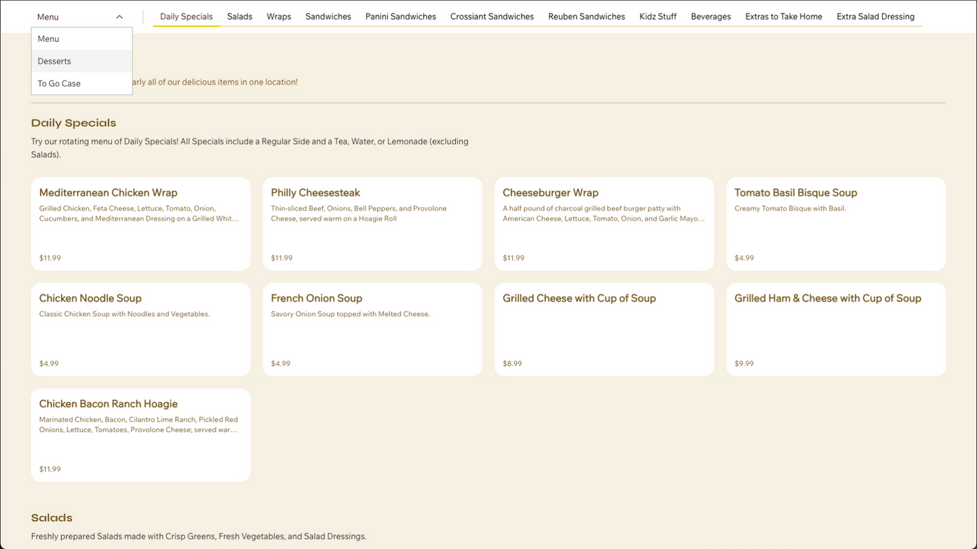The height and width of the screenshot is (549, 977).
Task: Open the Crossiant Sandwiches tab
Action: (x=492, y=16)
